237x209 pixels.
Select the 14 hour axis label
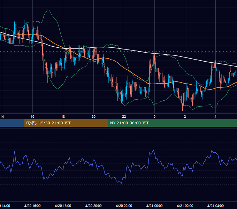click(2, 117)
